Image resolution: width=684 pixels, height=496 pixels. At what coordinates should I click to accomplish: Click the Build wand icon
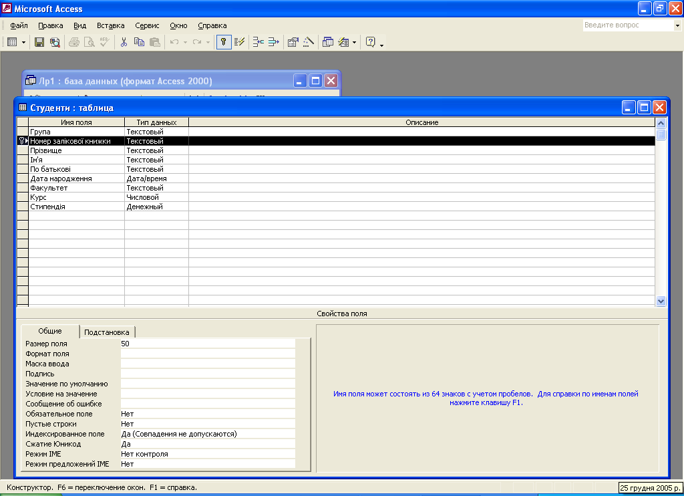click(x=309, y=42)
